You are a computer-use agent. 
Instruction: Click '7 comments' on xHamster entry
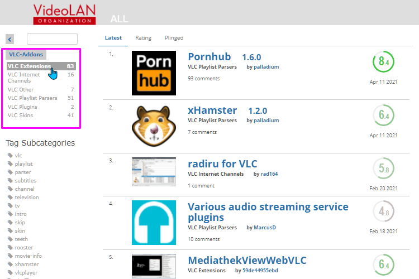(202, 132)
